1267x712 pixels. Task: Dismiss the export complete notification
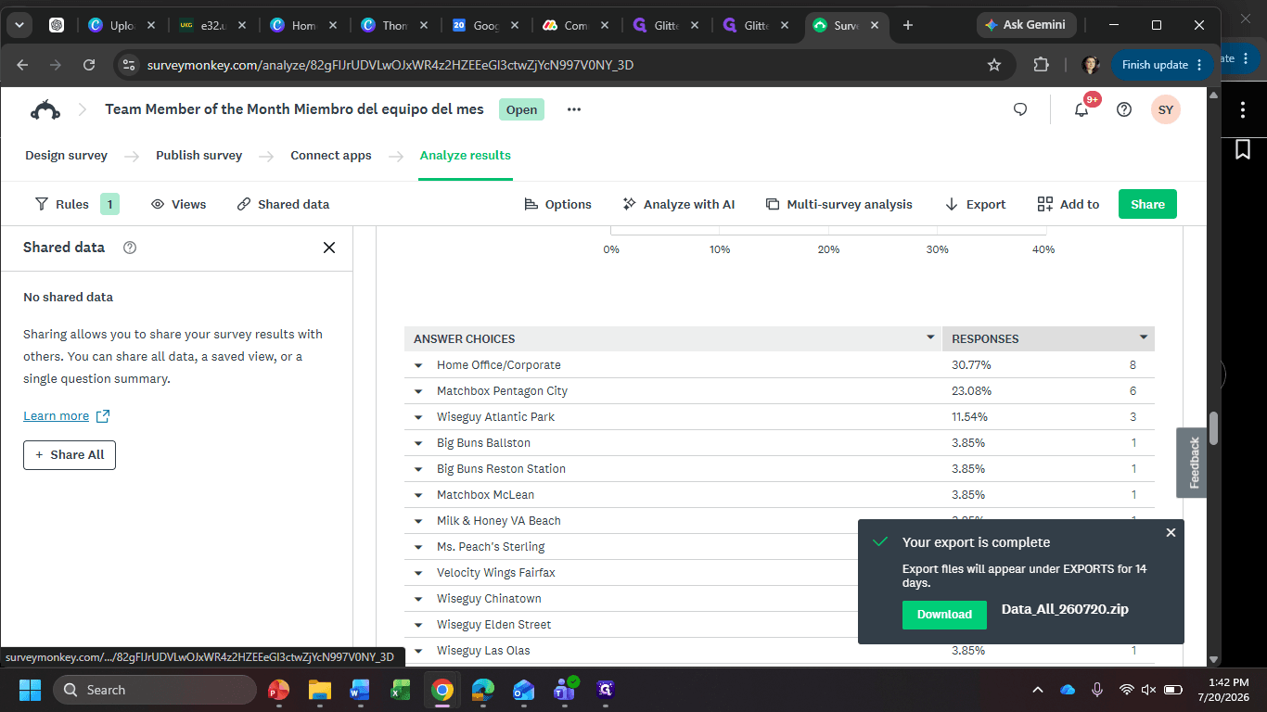(1171, 532)
